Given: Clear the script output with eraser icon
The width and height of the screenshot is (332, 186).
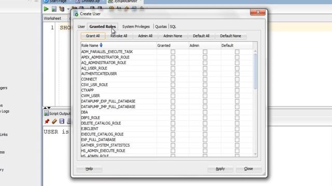Looking at the screenshot, I should click(54, 121).
